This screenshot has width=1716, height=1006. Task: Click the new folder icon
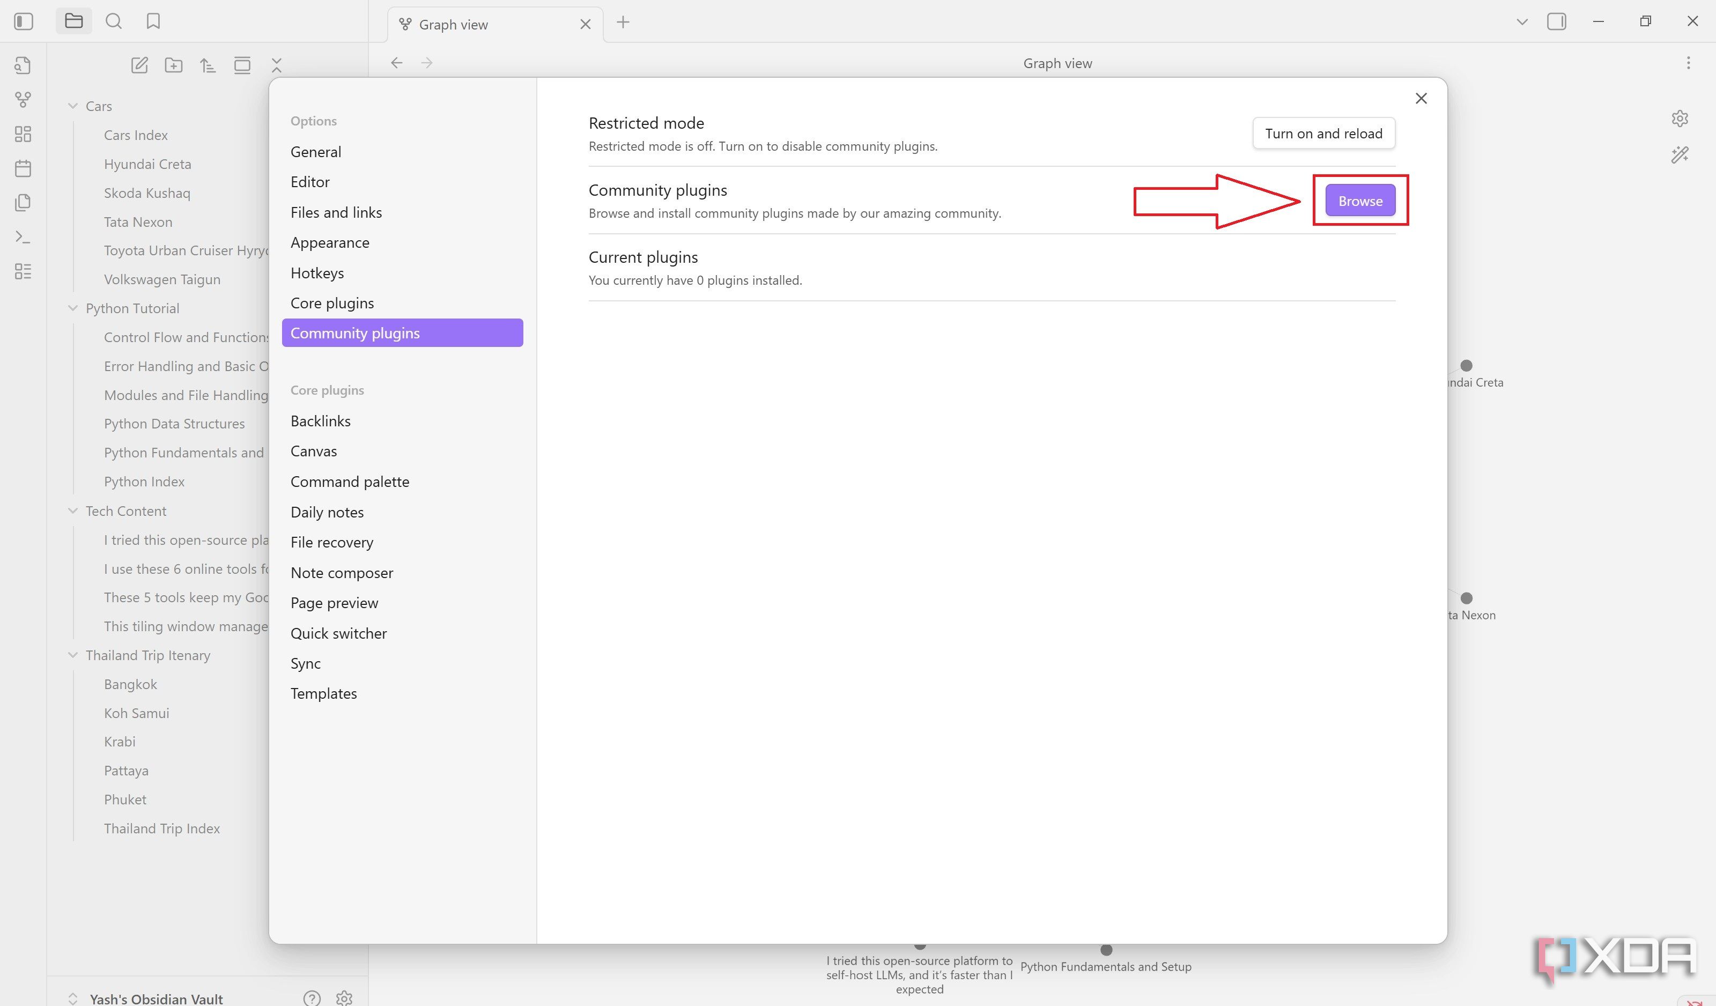pos(174,65)
